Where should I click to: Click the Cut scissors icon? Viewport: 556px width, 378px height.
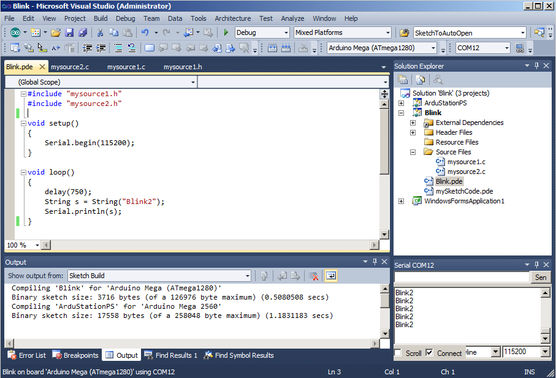[100, 32]
